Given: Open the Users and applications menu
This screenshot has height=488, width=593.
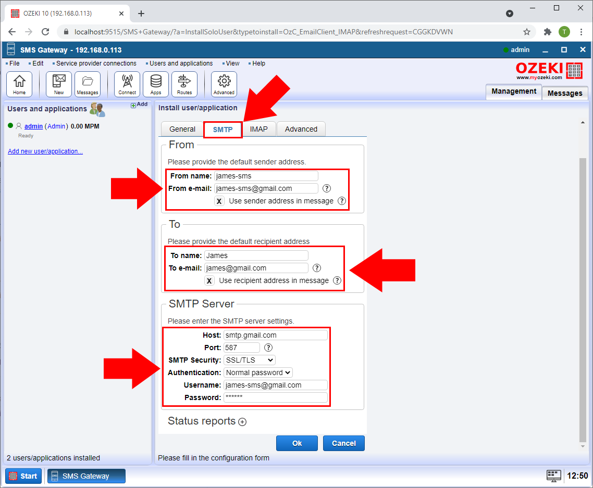Looking at the screenshot, I should (181, 63).
